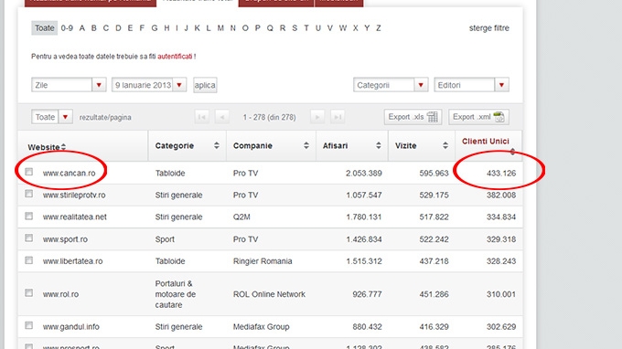Open www.stirileprotv.ro website link
The width and height of the screenshot is (622, 349).
click(x=74, y=195)
